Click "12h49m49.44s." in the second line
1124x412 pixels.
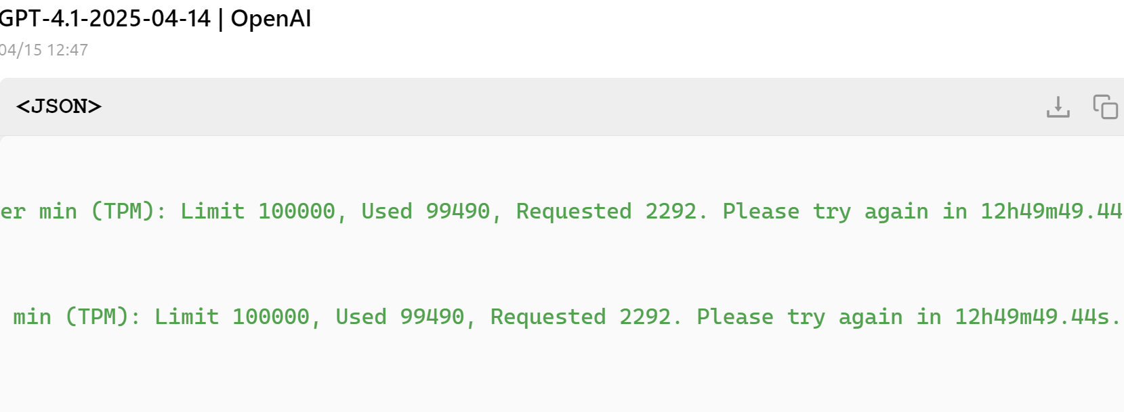coord(1038,317)
